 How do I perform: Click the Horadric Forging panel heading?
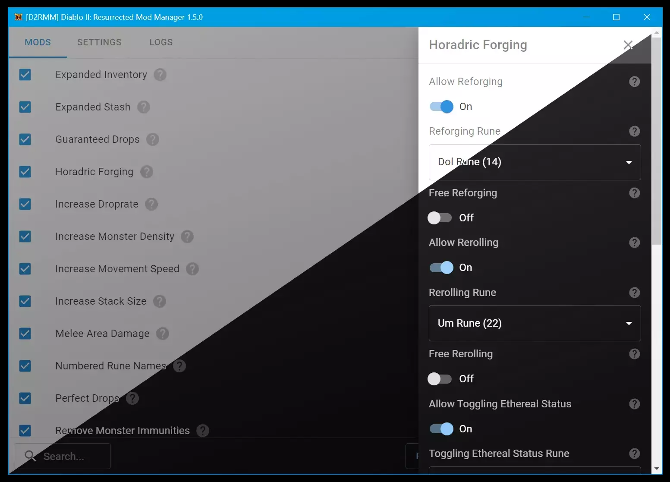coord(478,45)
